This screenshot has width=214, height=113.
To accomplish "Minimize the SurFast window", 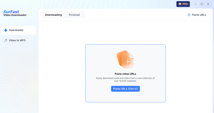I will coord(196,4).
